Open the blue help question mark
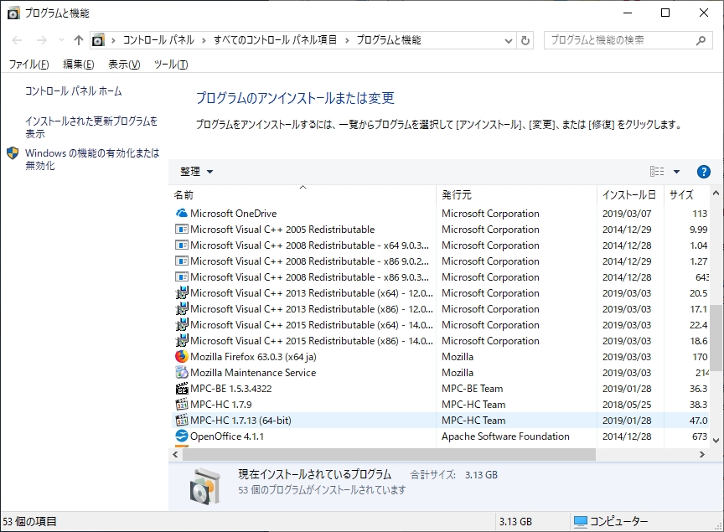Screen dimensions: 724x532 (x=703, y=172)
